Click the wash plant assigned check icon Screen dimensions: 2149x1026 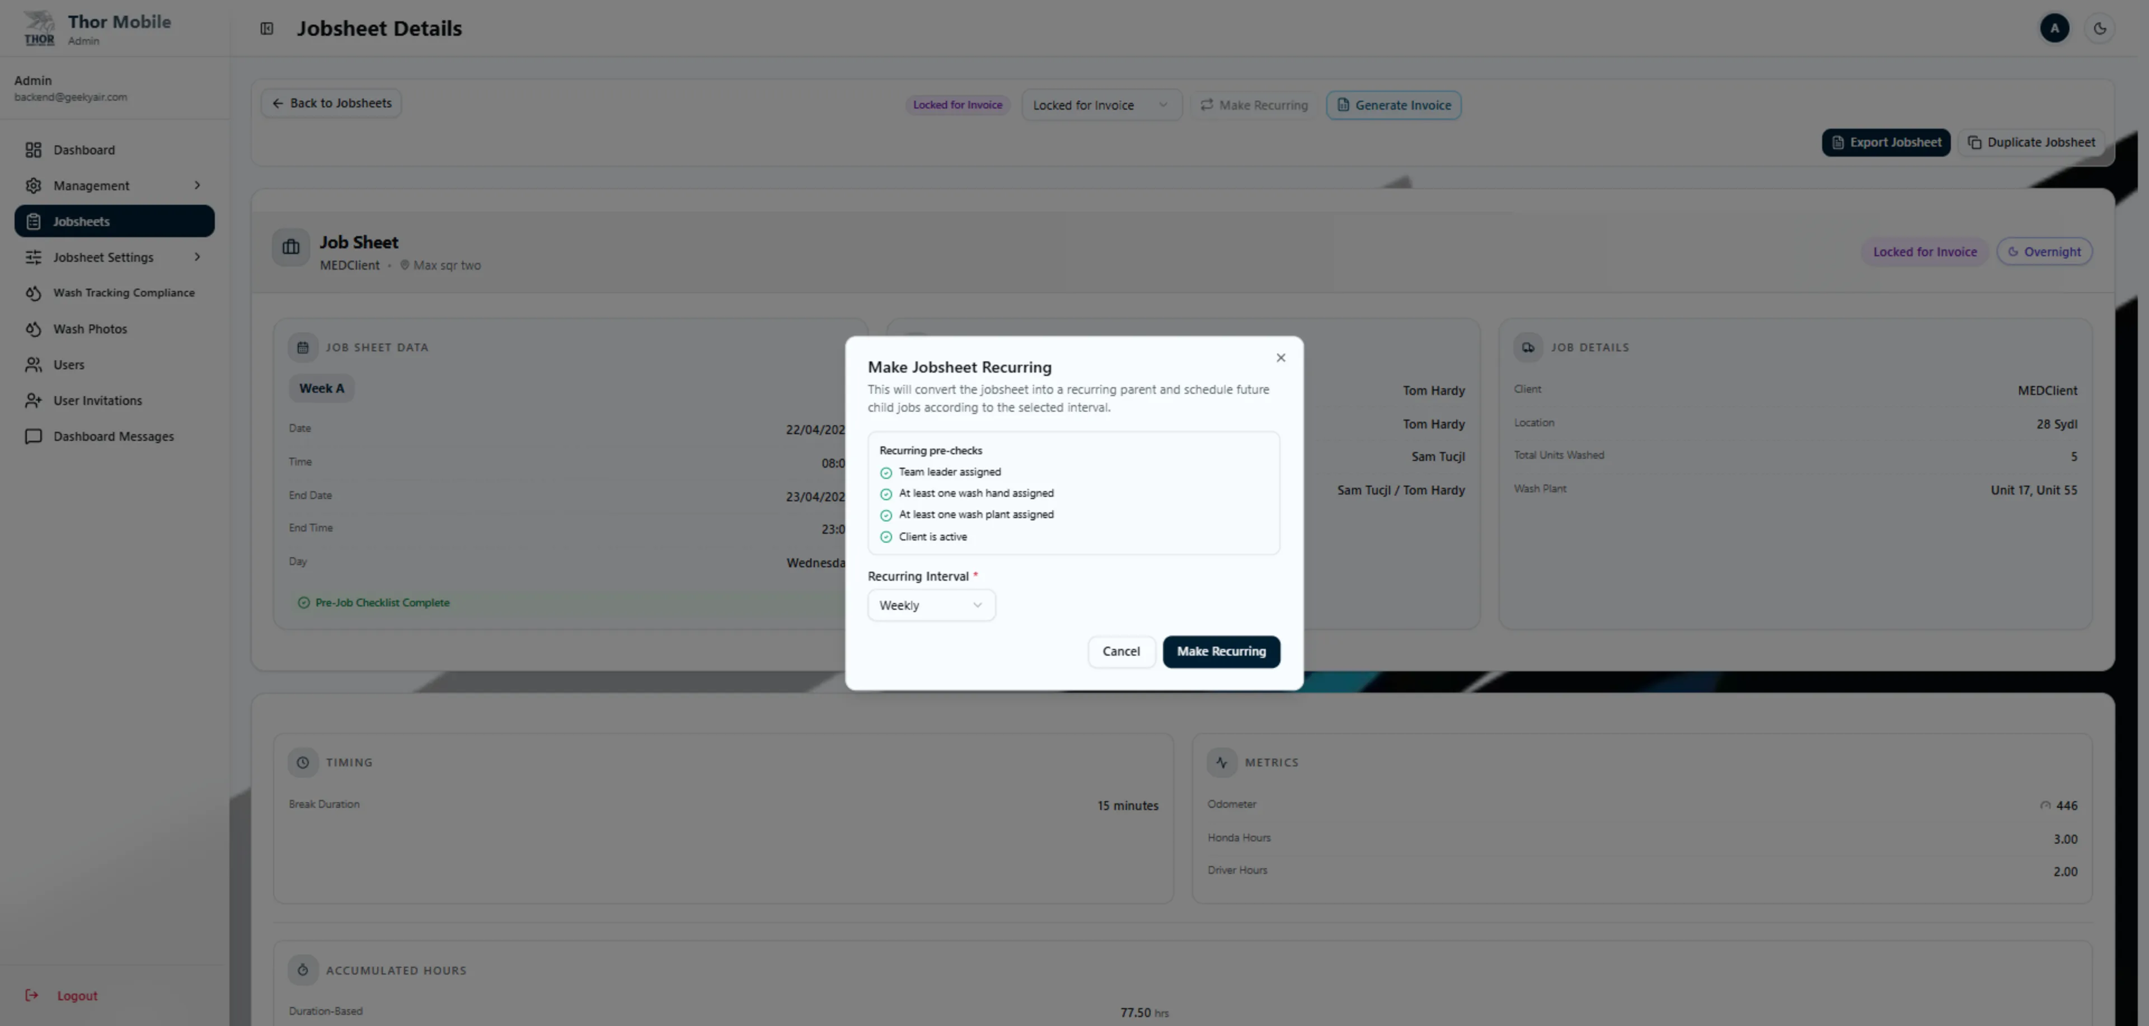click(x=886, y=515)
